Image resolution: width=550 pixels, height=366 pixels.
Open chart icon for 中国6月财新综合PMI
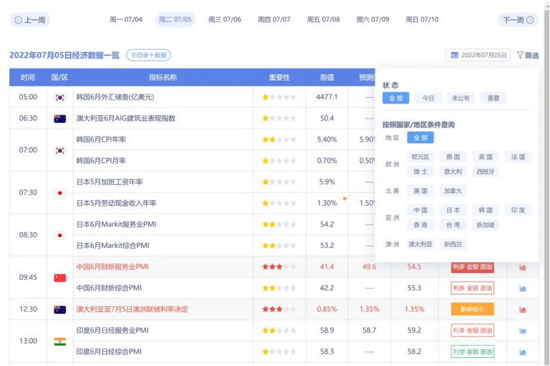pos(522,288)
